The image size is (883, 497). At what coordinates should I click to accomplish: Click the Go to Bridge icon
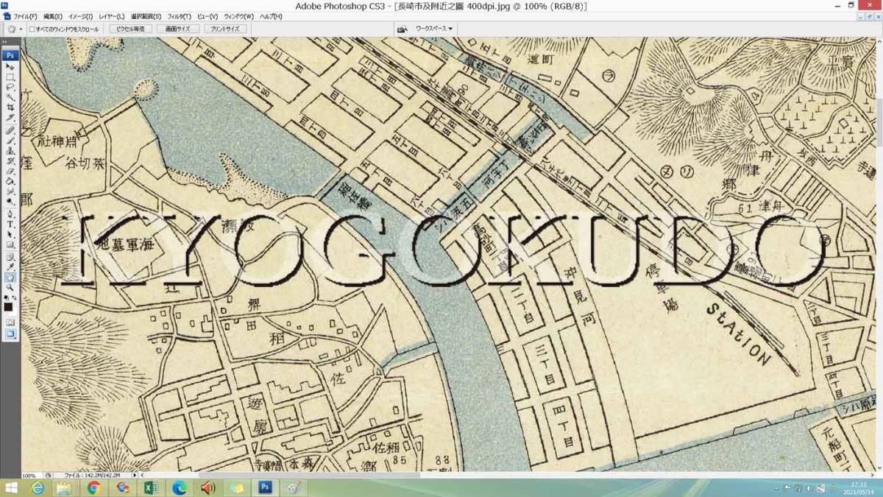coord(402,29)
